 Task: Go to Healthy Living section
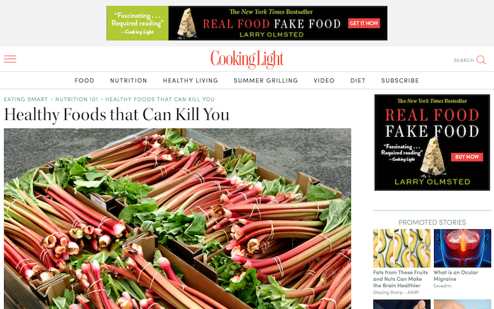[x=191, y=80]
